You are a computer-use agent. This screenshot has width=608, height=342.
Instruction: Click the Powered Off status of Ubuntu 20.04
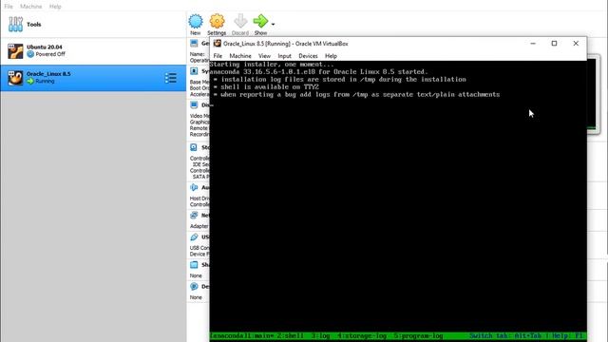point(50,54)
